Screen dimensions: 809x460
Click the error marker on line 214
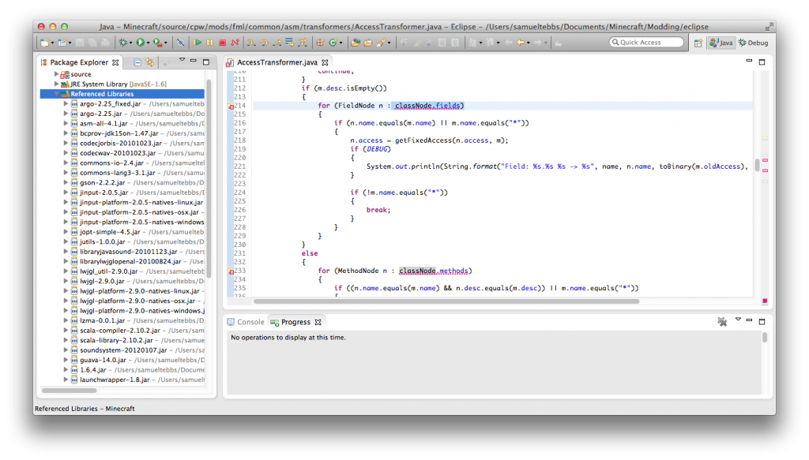point(231,106)
